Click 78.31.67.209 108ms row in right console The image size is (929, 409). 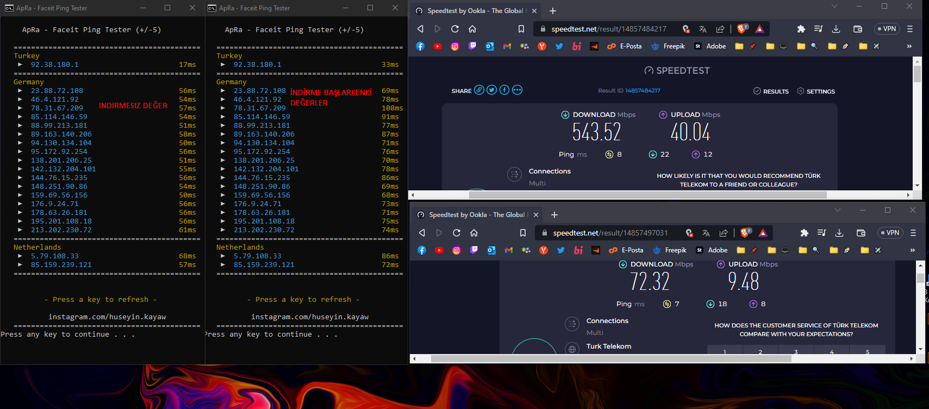click(x=312, y=108)
